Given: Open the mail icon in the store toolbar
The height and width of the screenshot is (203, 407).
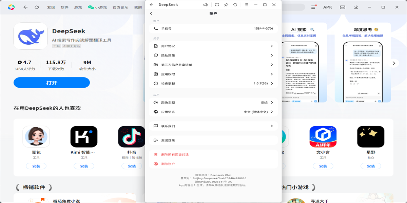Looking at the screenshot, I should (x=342, y=7).
